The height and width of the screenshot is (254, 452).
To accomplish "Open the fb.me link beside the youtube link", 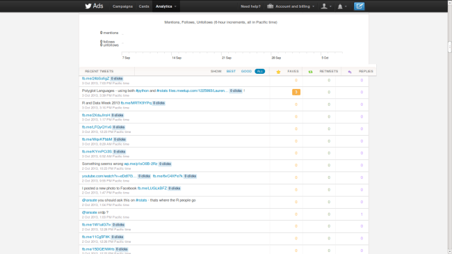I will 168,176.
